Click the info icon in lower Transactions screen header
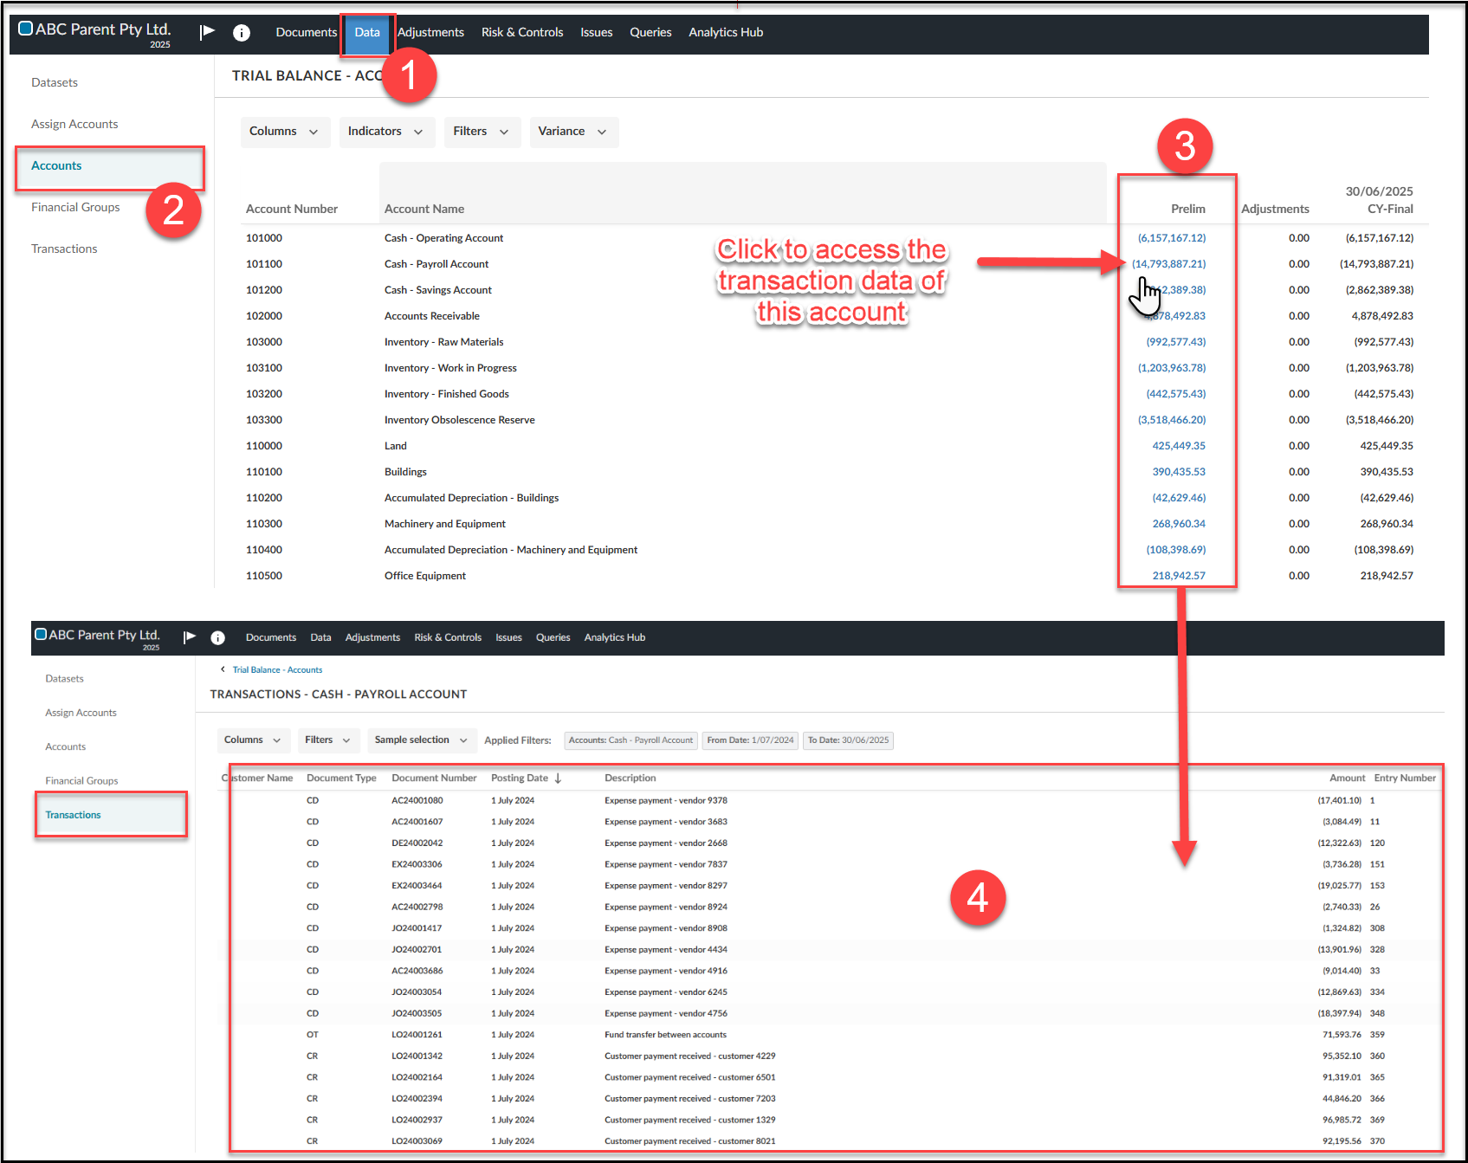 click(x=218, y=637)
